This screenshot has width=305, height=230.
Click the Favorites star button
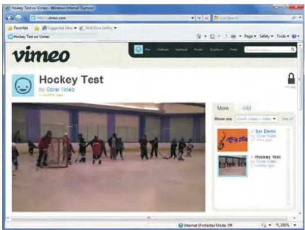click(x=18, y=28)
